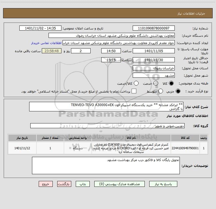Click response deadline date 1401/11/05 field
Image resolution: width=216 pixels, height=209 pixels.
coord(154,51)
